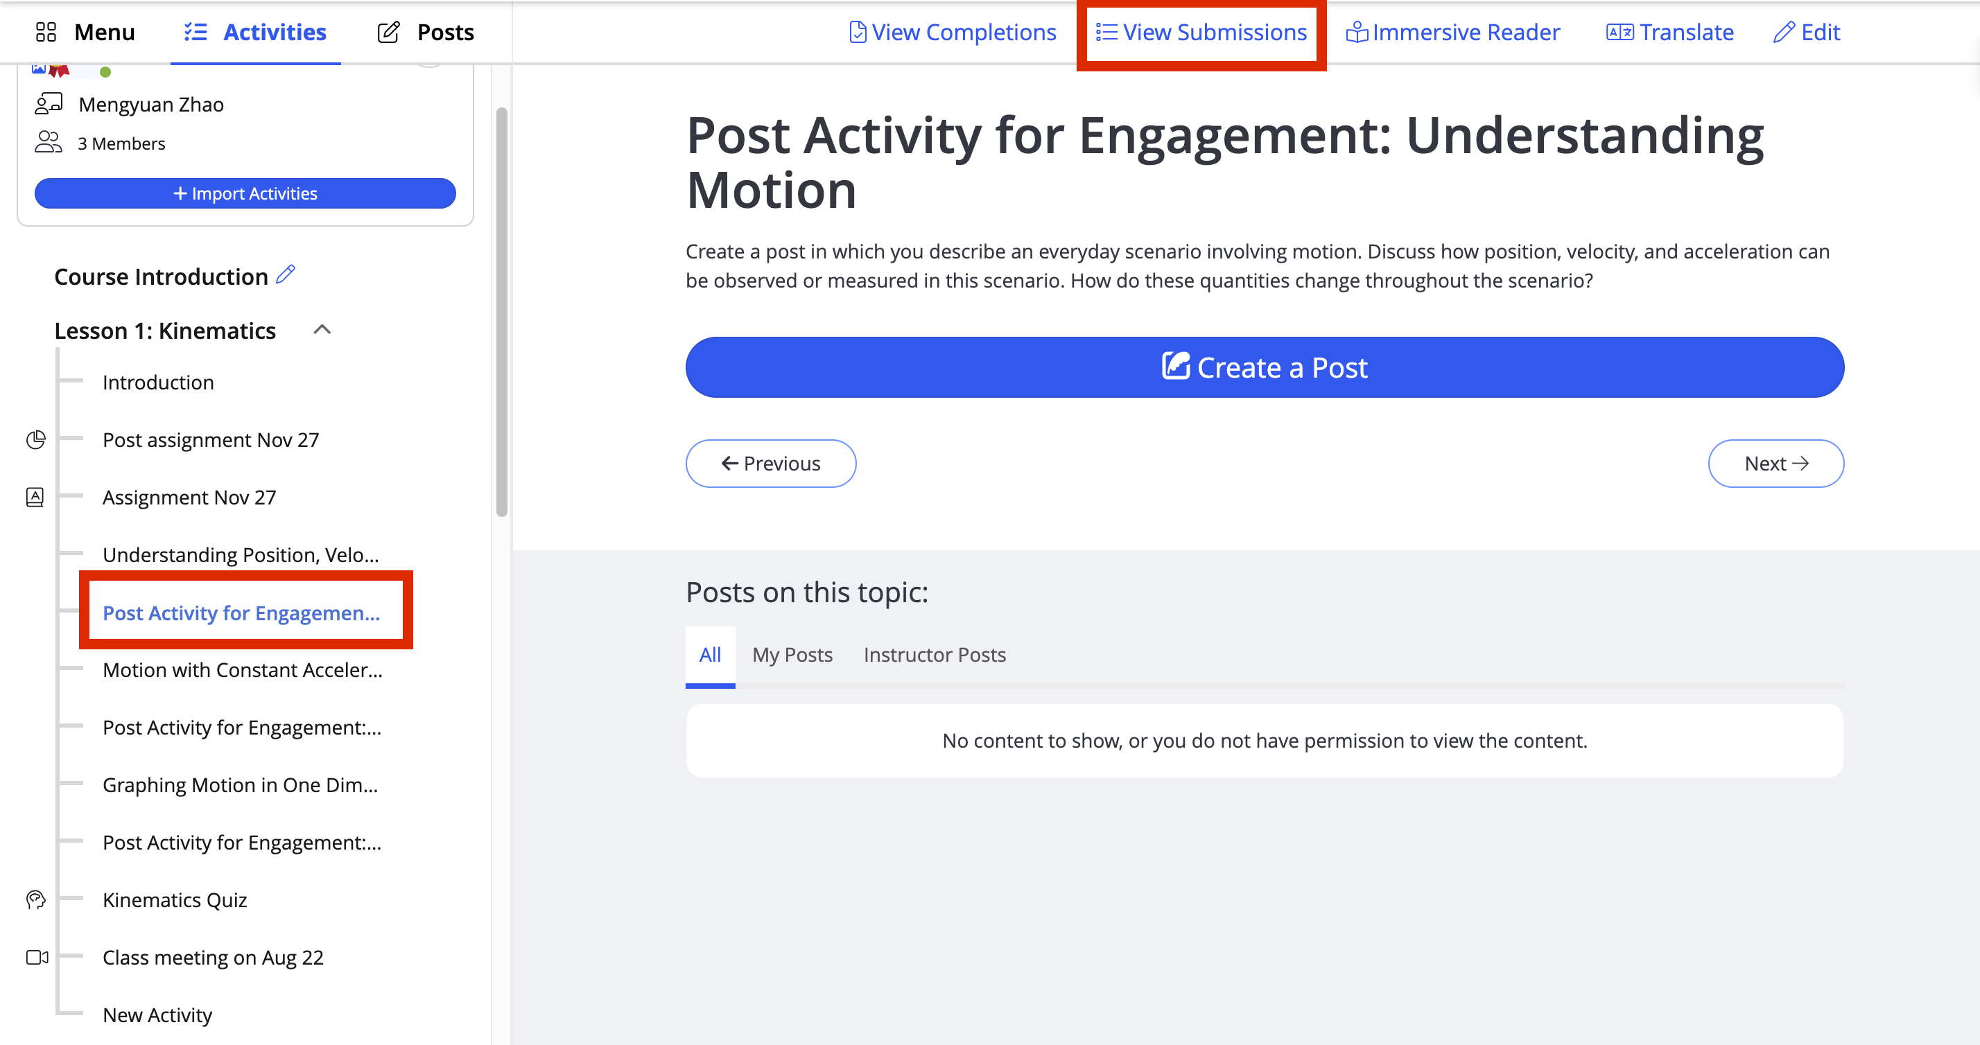Click the sidebar vertical scrollbar
The height and width of the screenshot is (1045, 1980).
(502, 312)
